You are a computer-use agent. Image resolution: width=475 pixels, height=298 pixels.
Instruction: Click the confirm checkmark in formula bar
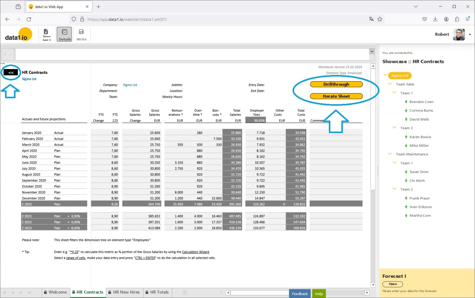click(x=11, y=54)
